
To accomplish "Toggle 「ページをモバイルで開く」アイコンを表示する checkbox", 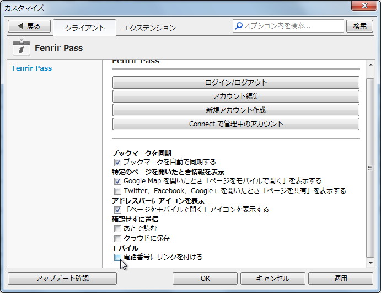I will coord(117,210).
